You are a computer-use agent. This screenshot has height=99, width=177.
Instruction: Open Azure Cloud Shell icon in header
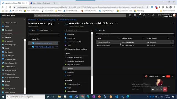(130, 15)
